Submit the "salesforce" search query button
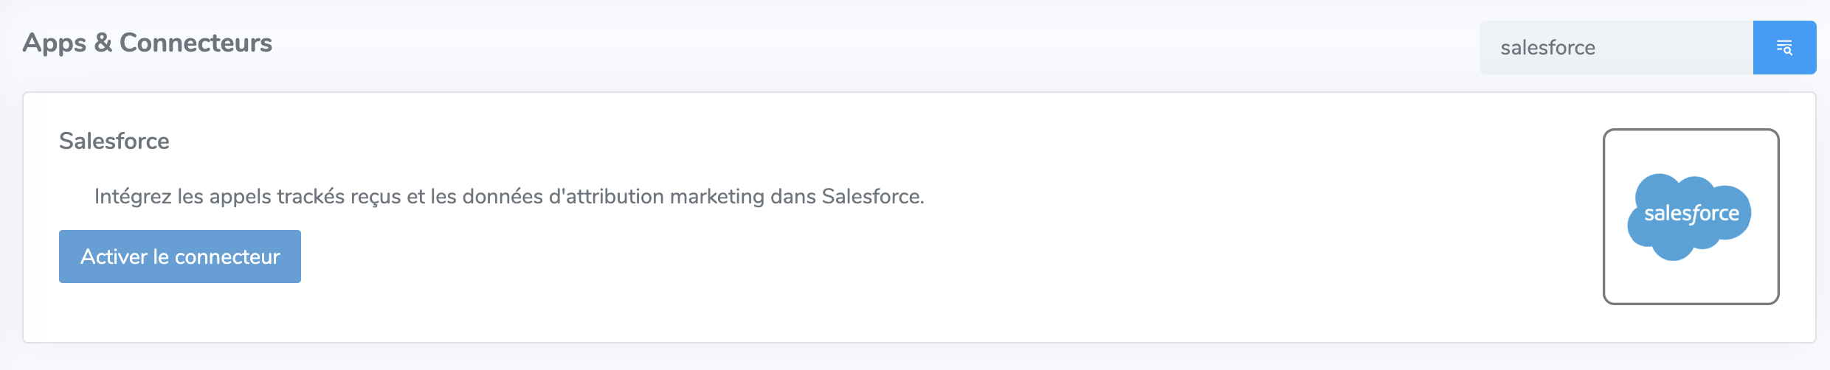 tap(1784, 48)
